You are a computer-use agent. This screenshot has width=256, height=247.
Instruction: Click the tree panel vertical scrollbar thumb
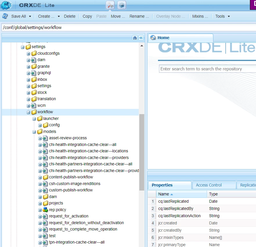142,152
